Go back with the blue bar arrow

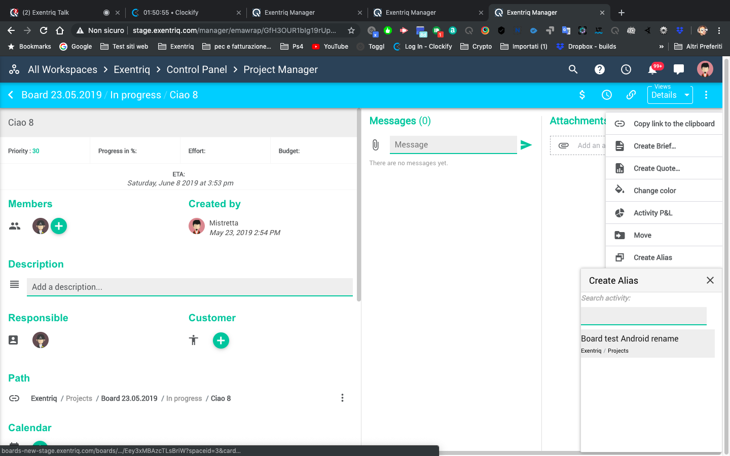pos(11,95)
